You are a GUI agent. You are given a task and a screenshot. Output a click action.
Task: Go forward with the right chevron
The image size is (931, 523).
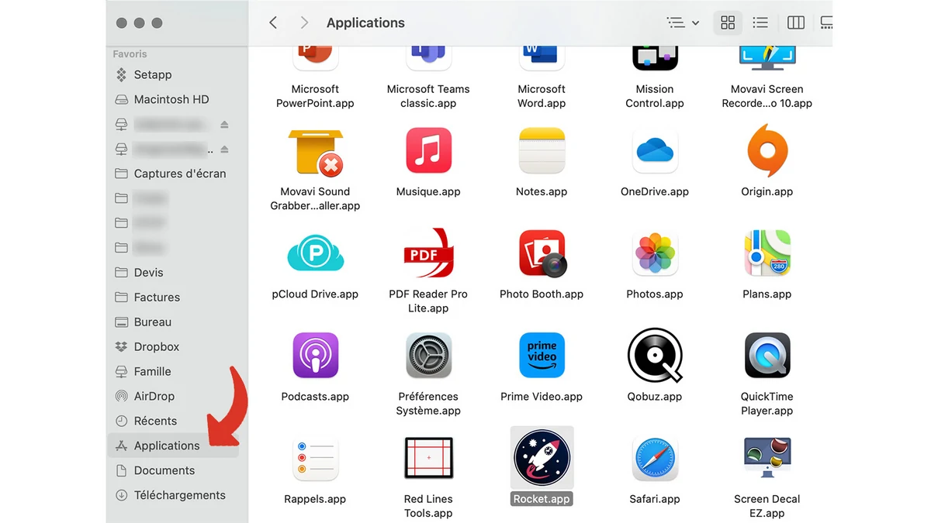304,22
